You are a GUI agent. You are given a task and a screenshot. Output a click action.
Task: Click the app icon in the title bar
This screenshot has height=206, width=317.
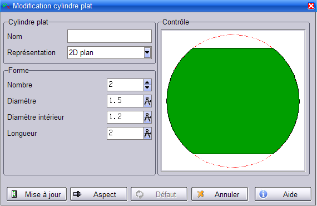coord(6,6)
